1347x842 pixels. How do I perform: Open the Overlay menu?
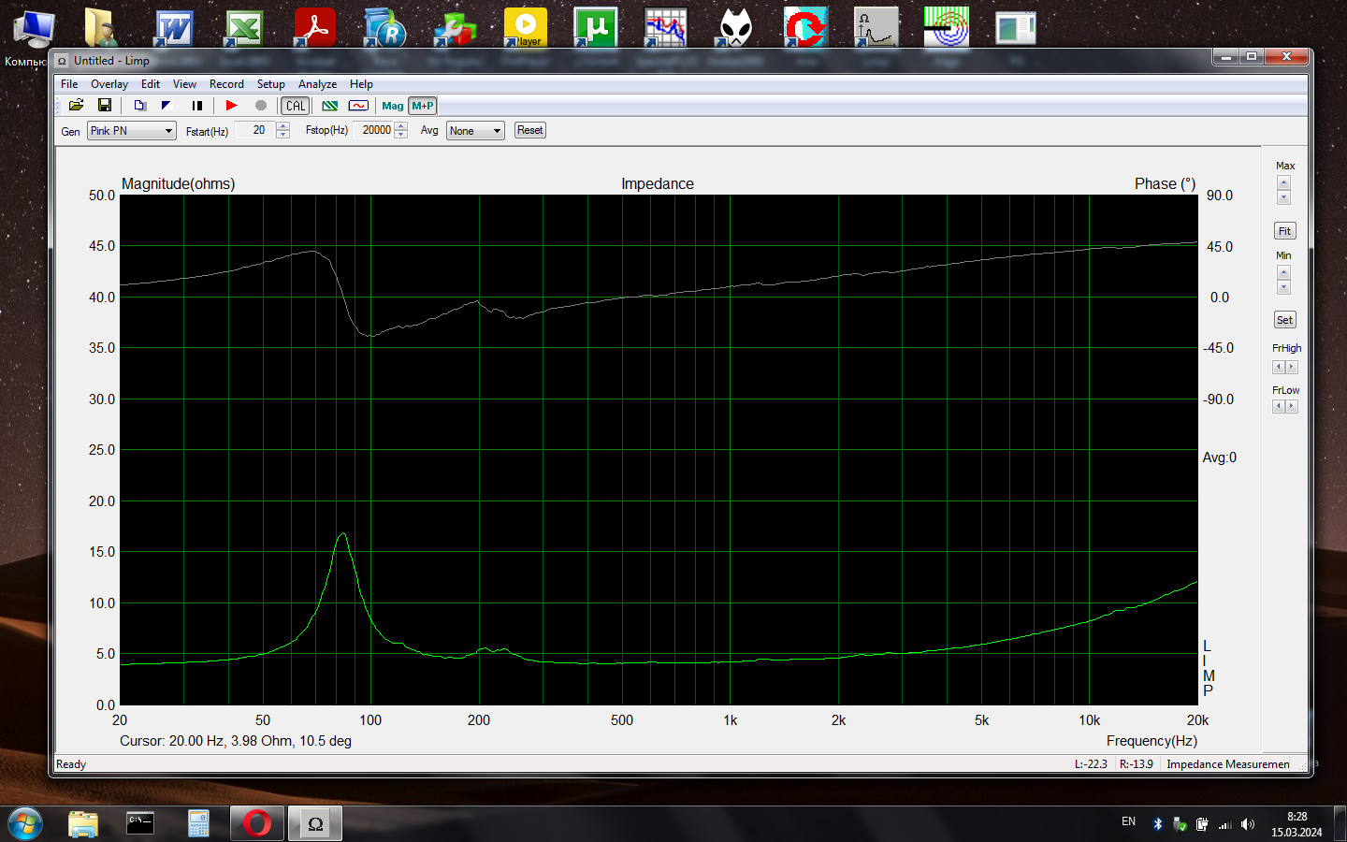pyautogui.click(x=109, y=84)
